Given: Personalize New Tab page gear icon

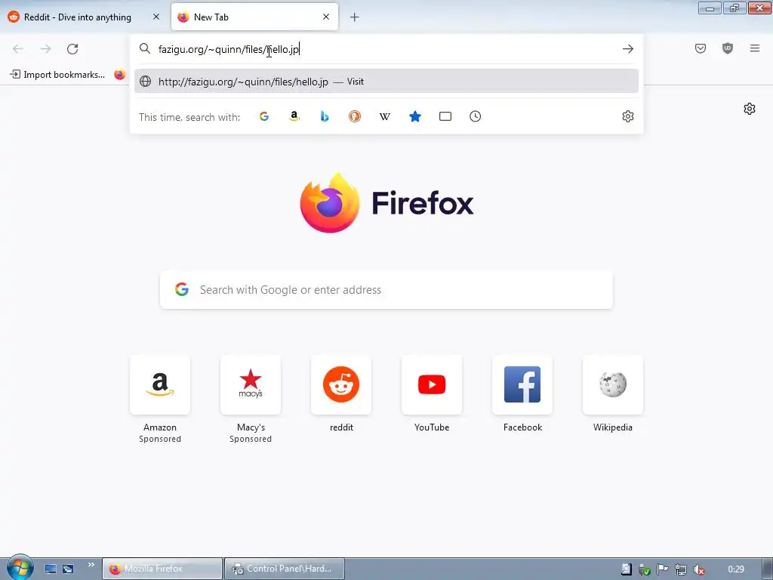Looking at the screenshot, I should (750, 109).
